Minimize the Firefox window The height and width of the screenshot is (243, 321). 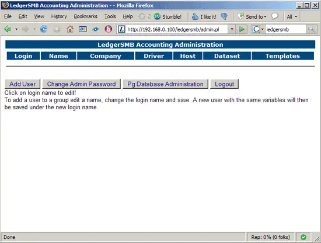pyautogui.click(x=300, y=5)
